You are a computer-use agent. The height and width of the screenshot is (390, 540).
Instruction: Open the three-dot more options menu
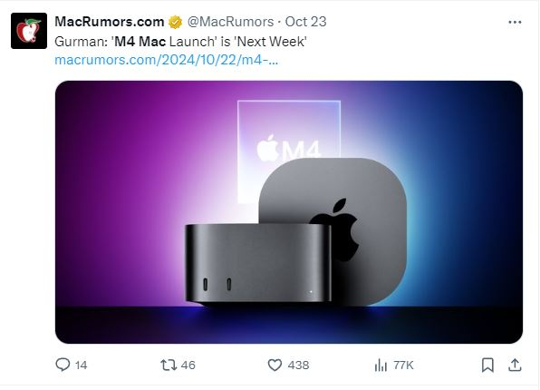[515, 22]
